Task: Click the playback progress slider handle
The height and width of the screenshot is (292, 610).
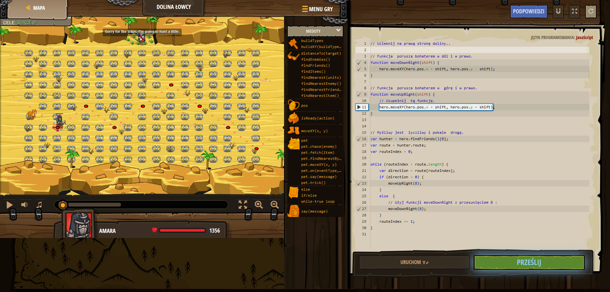Action: (63, 205)
